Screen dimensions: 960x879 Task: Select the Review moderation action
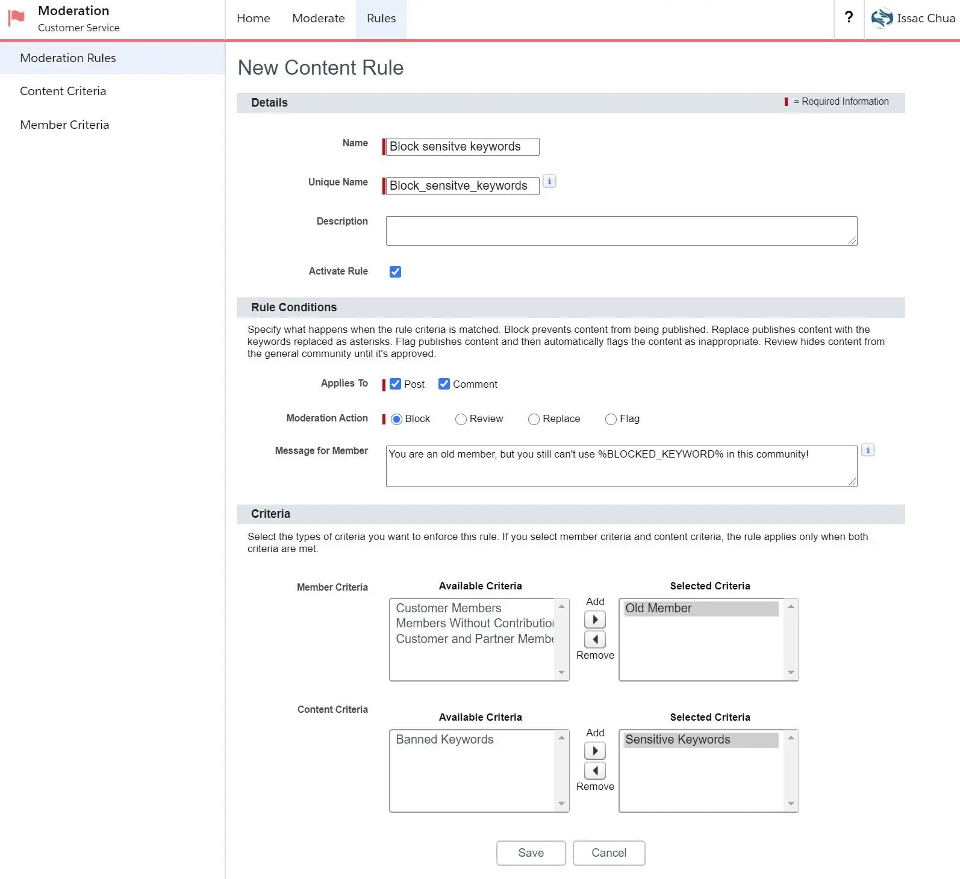(461, 419)
